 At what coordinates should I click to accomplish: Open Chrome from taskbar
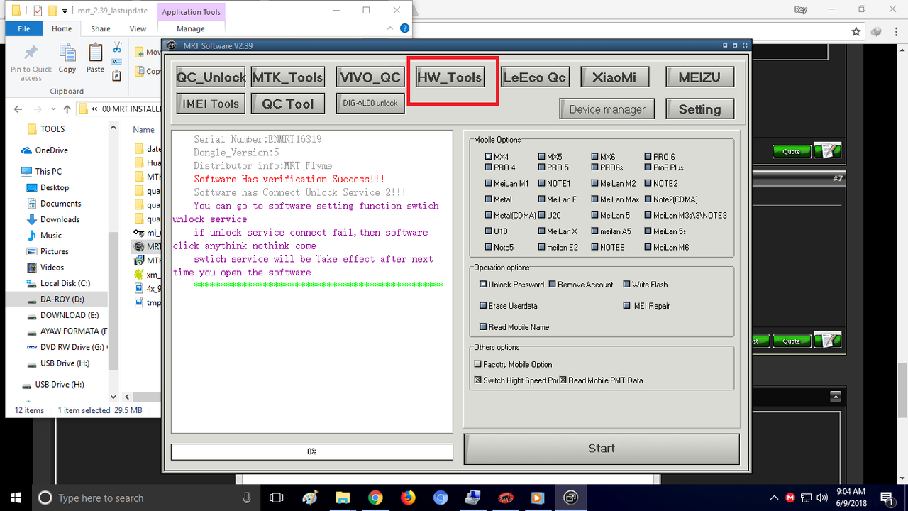point(375,498)
